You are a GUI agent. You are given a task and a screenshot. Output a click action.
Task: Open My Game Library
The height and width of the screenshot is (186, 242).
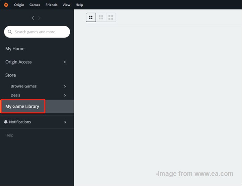[22, 107]
